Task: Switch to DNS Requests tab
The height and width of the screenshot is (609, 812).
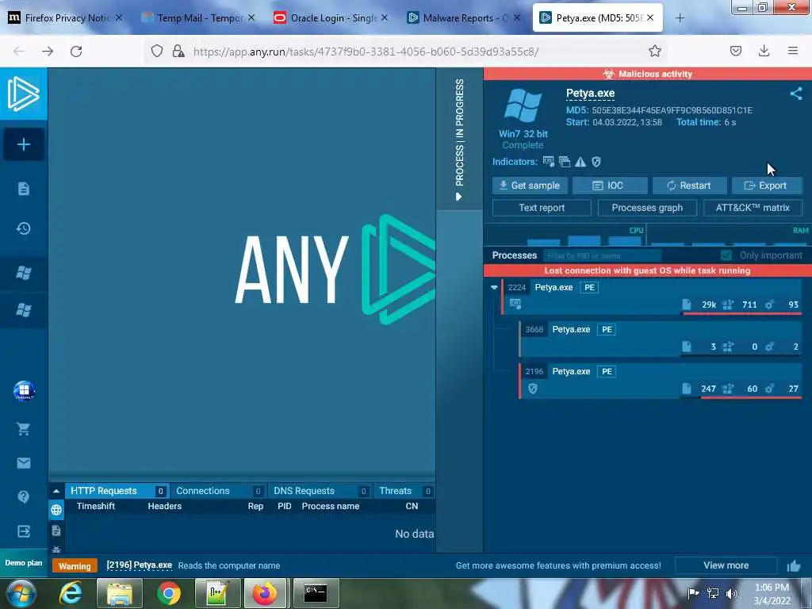Action: 320,491
